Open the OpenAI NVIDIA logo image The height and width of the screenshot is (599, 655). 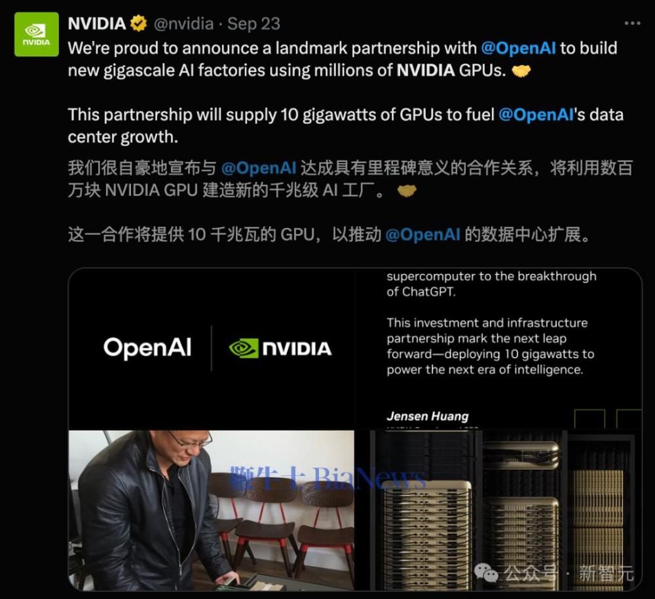pyautogui.click(x=212, y=349)
